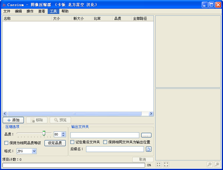This screenshot has height=170, width=223.
Task: Enable 保持为相同品质等级 checkbox
Action: pos(6,143)
